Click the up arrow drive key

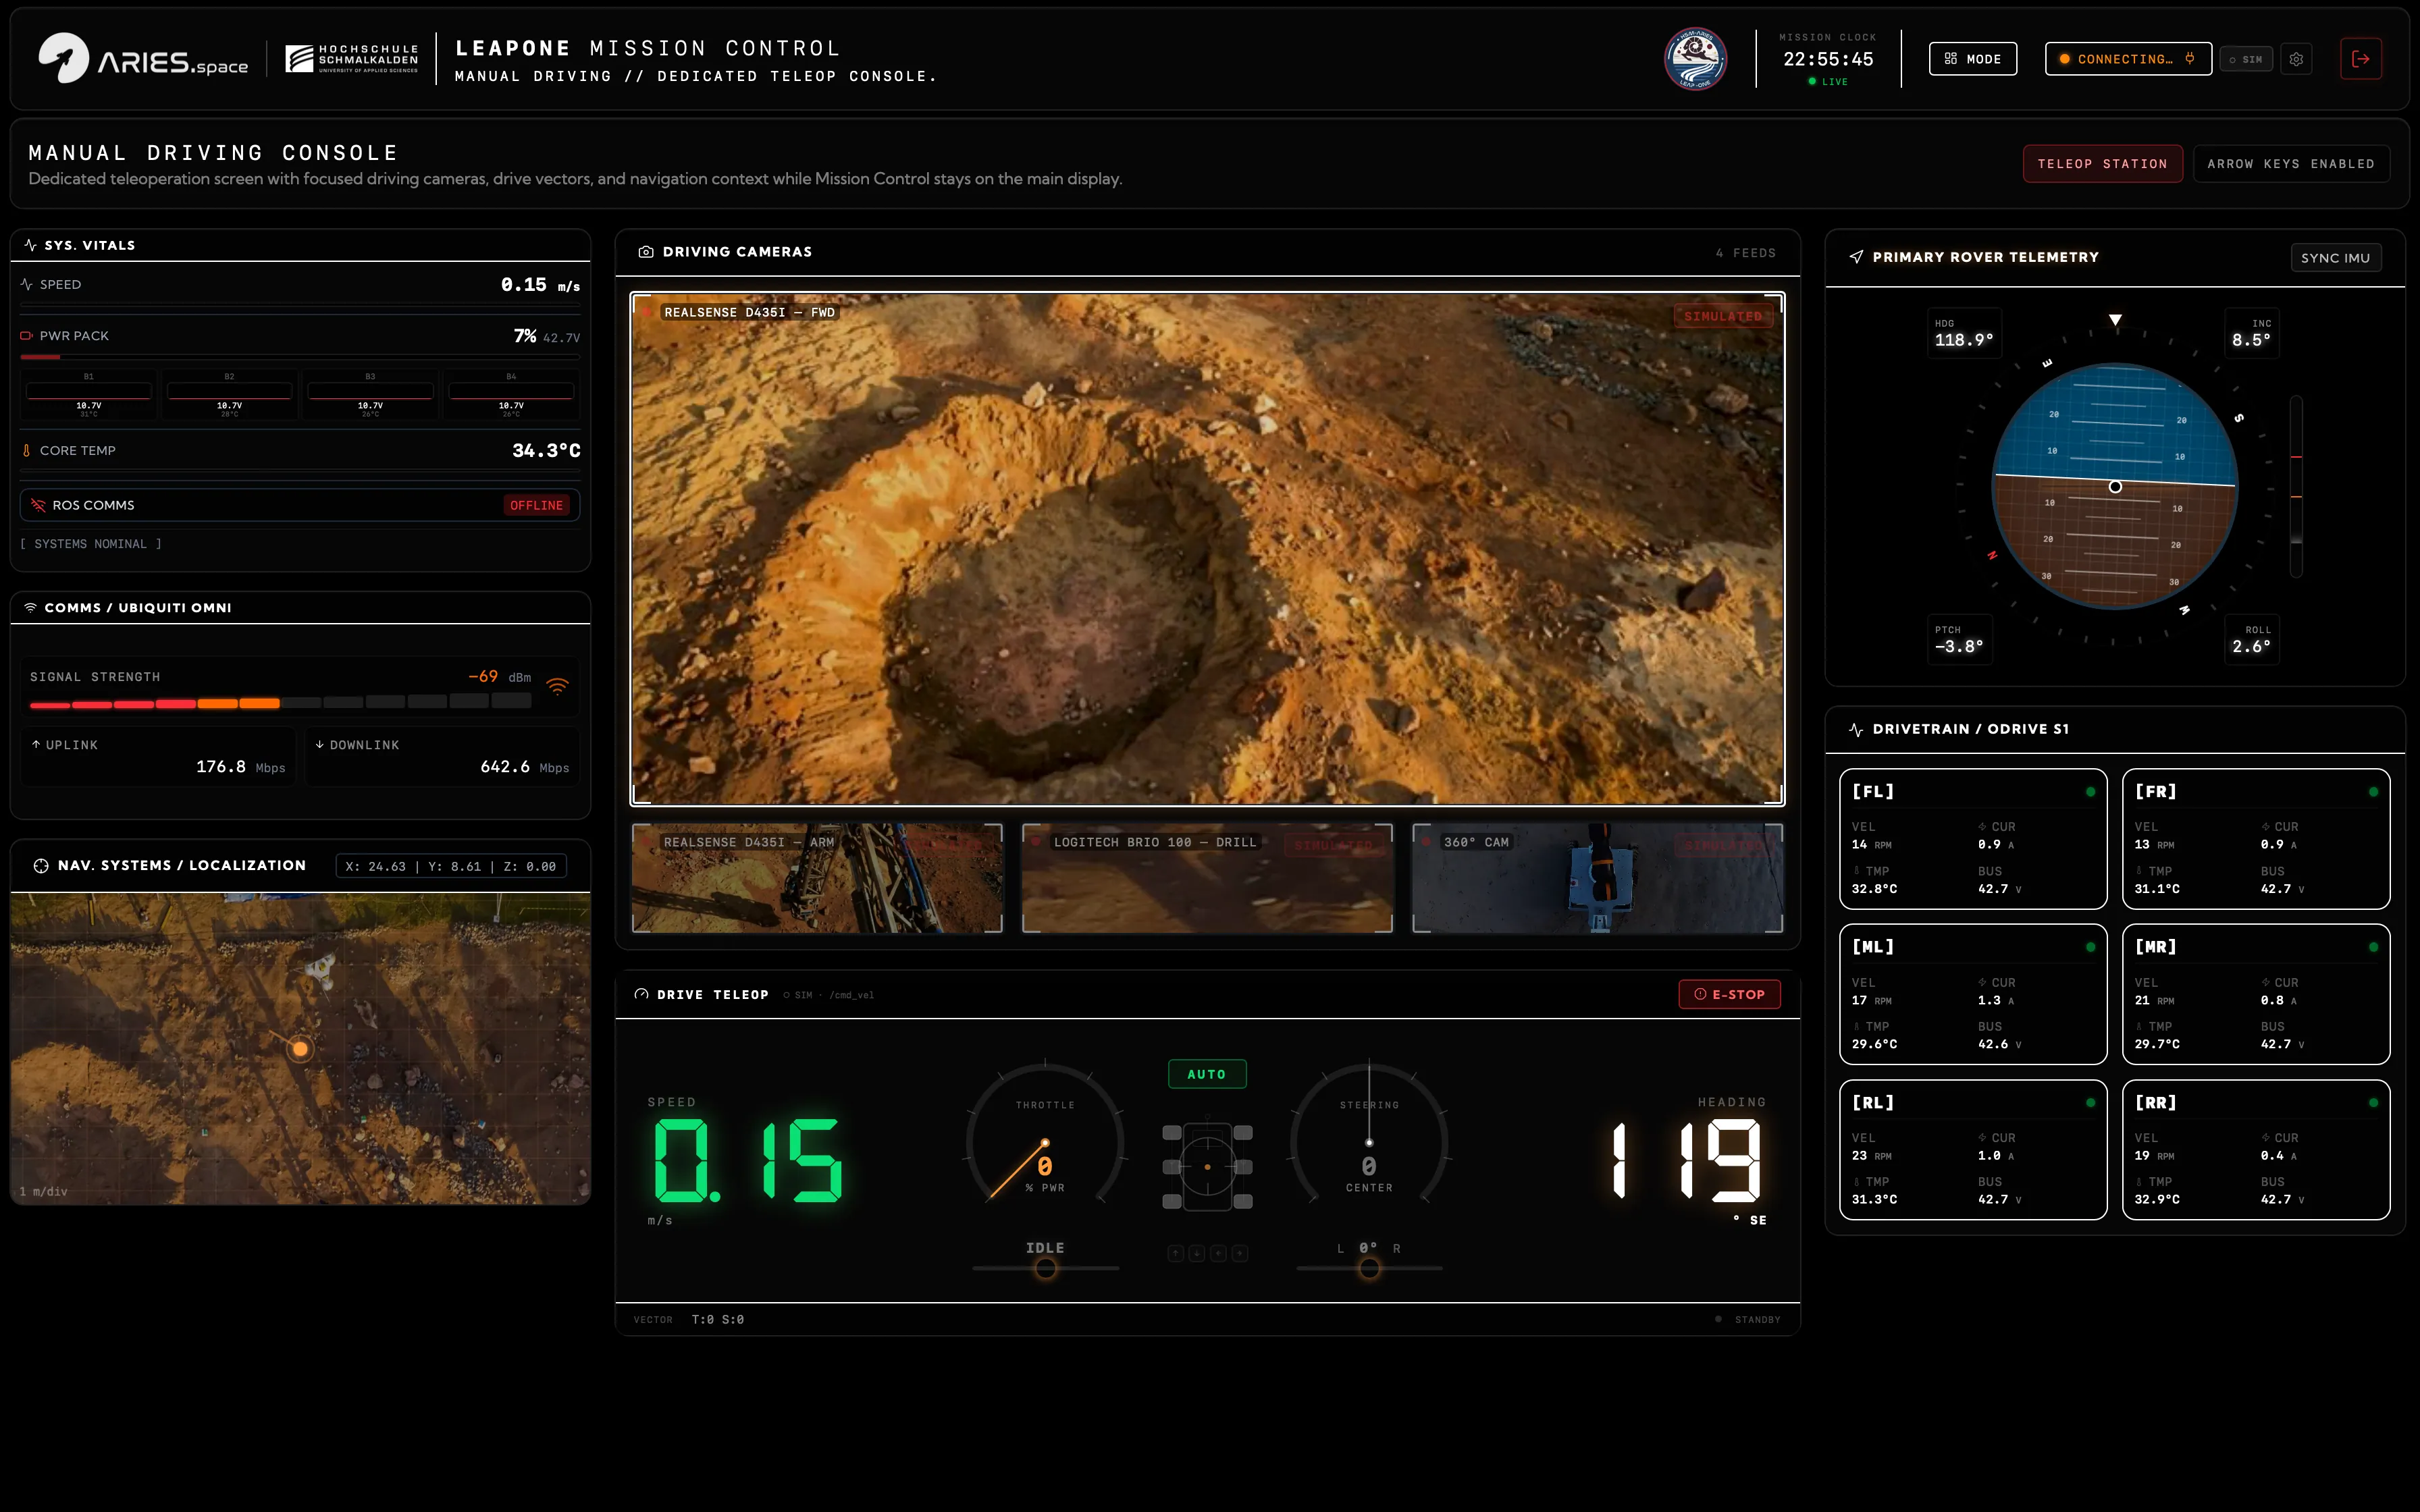pyautogui.click(x=1176, y=1253)
